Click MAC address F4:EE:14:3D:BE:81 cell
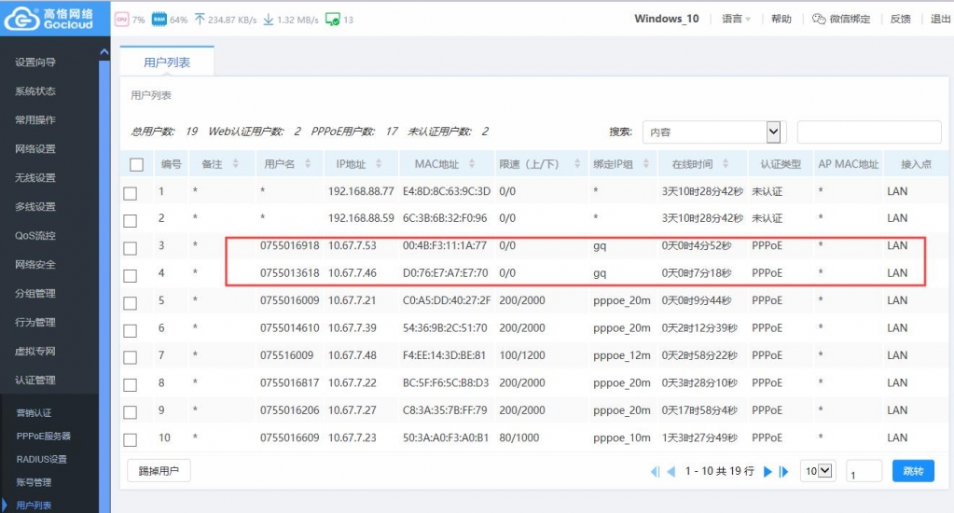This screenshot has width=954, height=513. tap(444, 355)
